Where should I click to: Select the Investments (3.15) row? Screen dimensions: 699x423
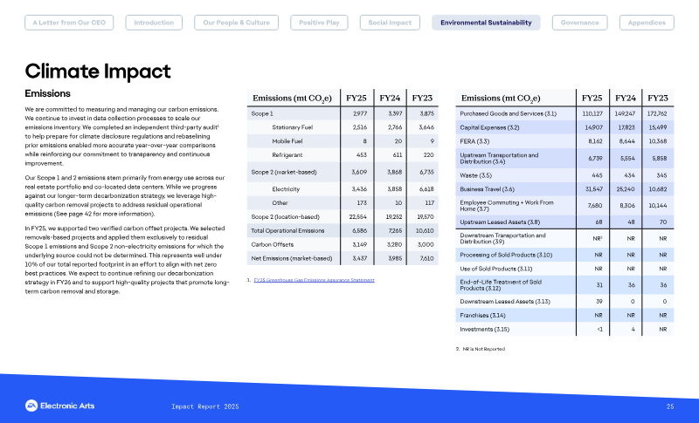pos(564,329)
